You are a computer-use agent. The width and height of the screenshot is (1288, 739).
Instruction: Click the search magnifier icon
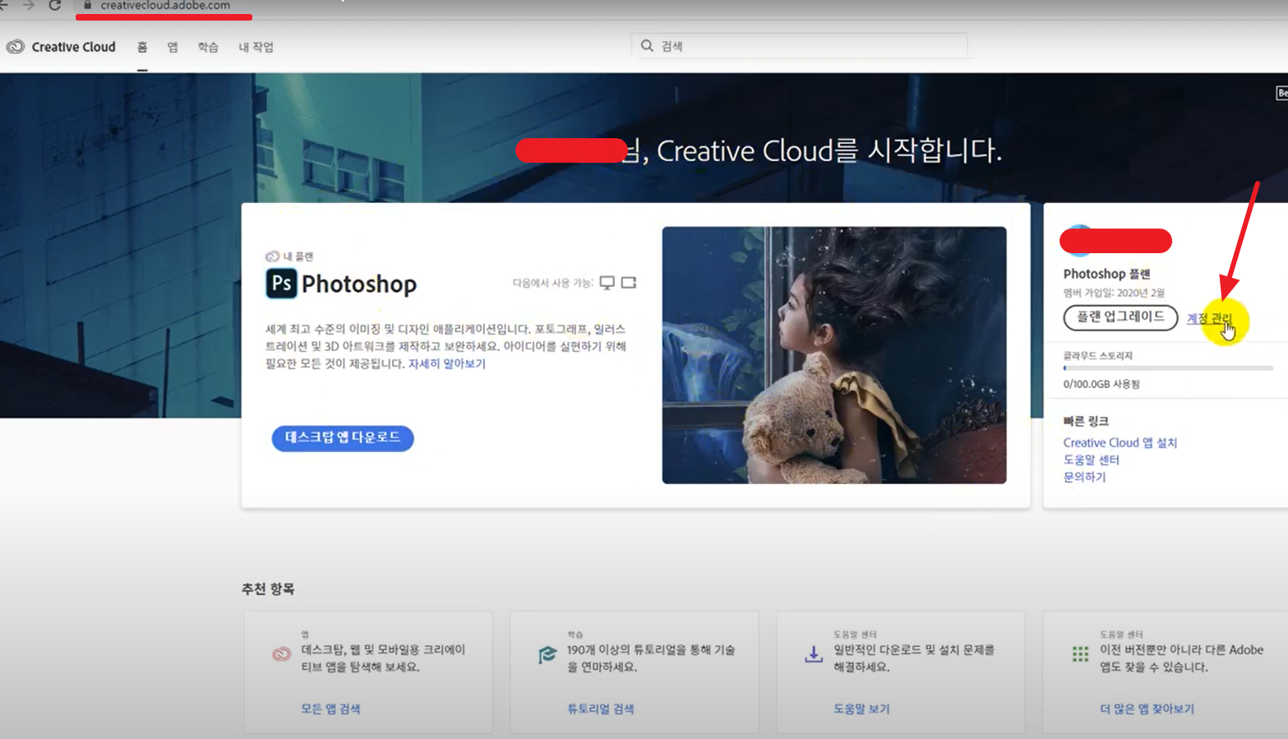tap(647, 46)
